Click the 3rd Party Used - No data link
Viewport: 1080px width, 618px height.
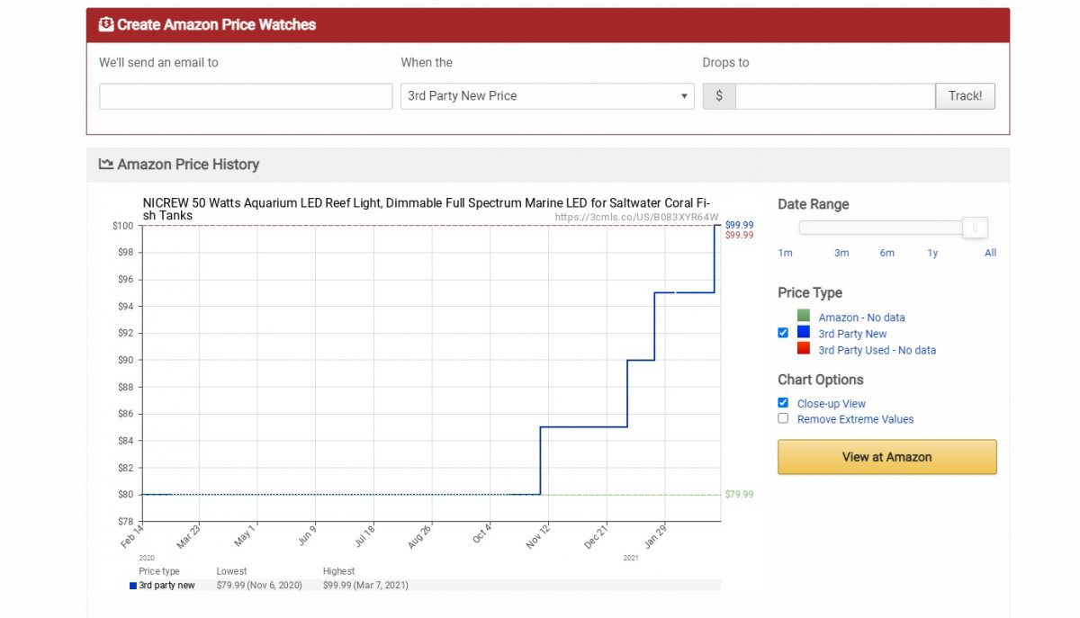877,350
